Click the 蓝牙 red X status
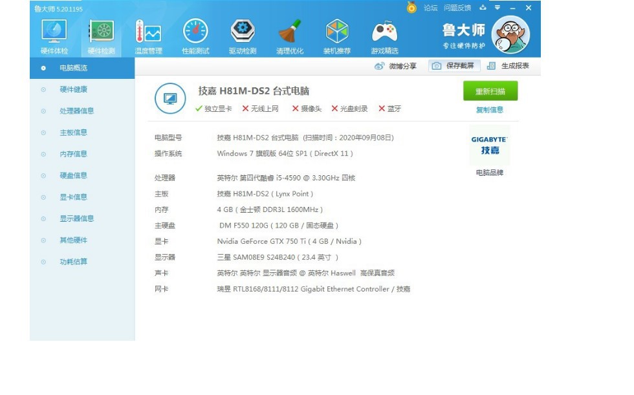Image resolution: width=634 pixels, height=395 pixels. (389, 109)
